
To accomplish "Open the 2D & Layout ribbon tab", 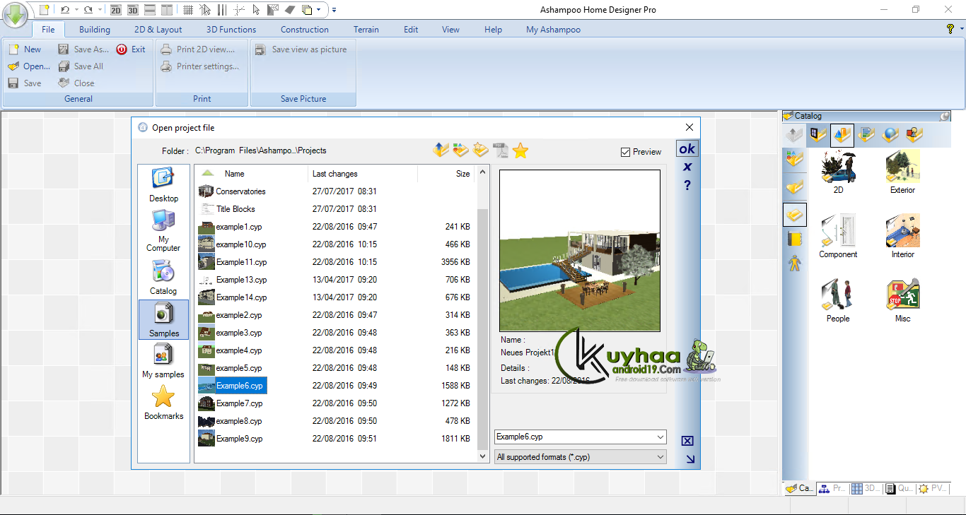I will 158,30.
